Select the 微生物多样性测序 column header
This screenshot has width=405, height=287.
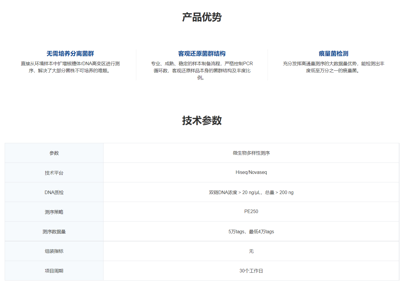click(x=251, y=153)
